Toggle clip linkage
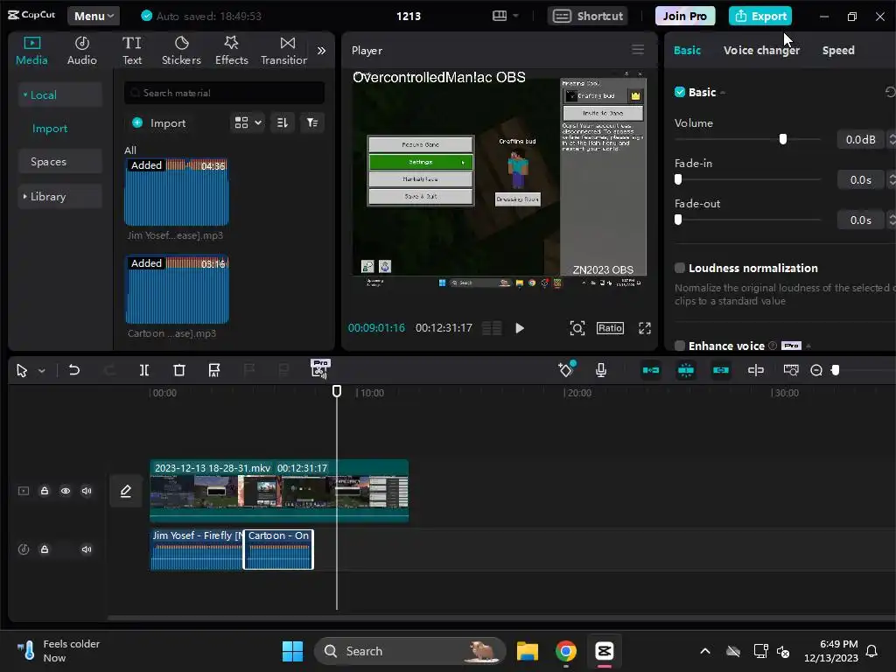Image resolution: width=896 pixels, height=672 pixels. click(x=721, y=370)
